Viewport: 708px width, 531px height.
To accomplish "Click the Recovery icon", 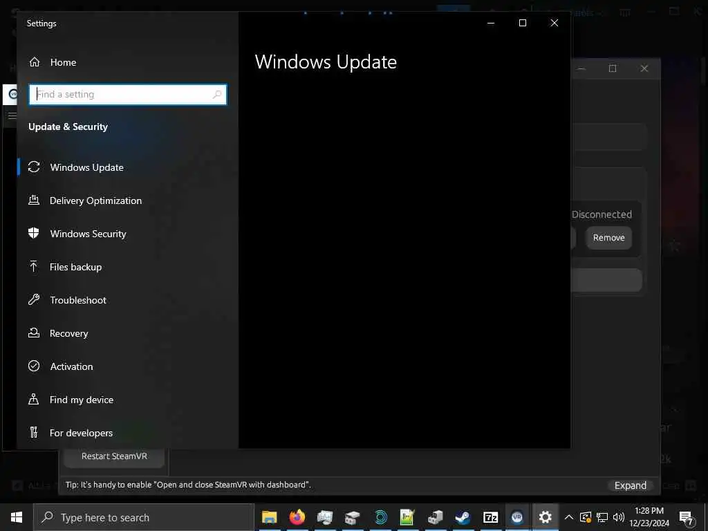I will tap(34, 333).
